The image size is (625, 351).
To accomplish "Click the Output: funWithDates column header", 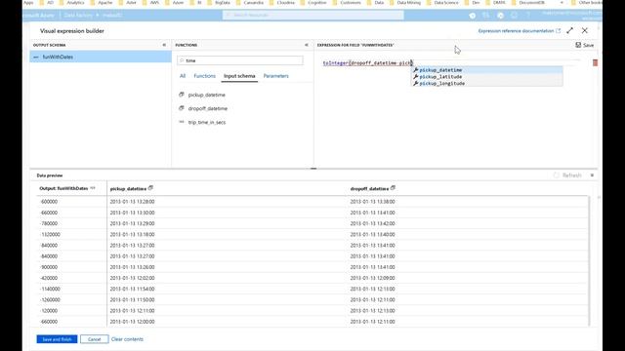I will (x=63, y=188).
